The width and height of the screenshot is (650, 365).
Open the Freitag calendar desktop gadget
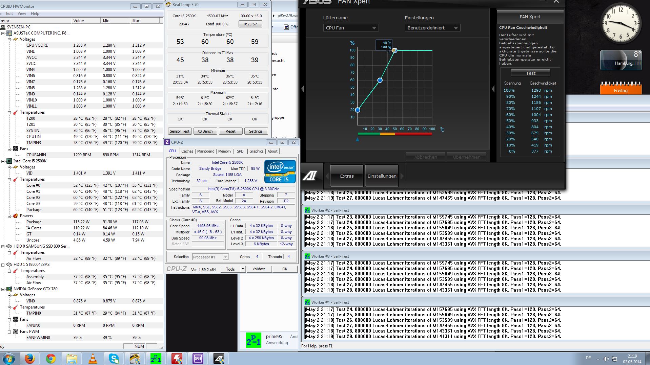coord(621,88)
